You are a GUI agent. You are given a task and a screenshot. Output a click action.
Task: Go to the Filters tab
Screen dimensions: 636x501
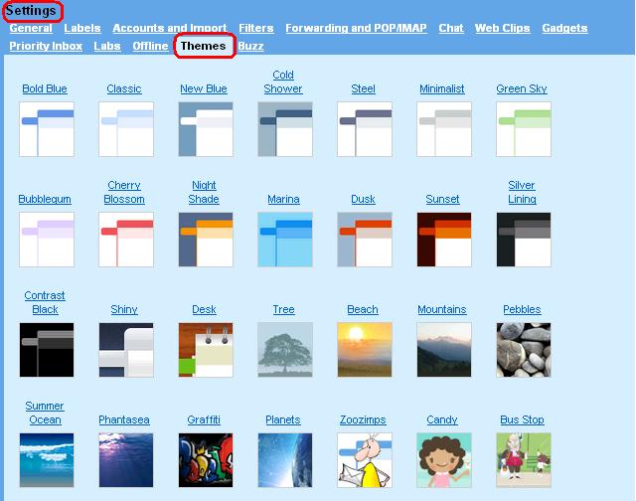pyautogui.click(x=256, y=28)
